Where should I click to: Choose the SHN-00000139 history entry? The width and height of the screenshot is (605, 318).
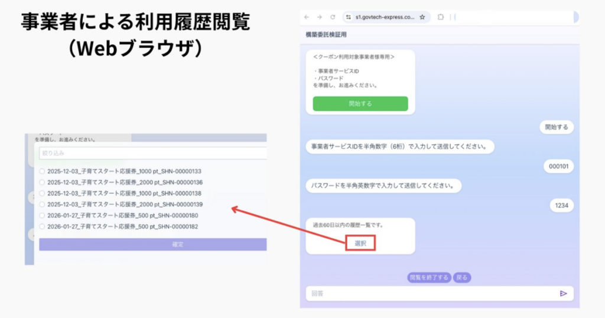click(42, 204)
